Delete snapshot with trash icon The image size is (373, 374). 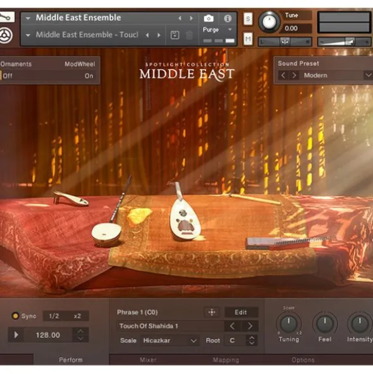click(x=189, y=35)
